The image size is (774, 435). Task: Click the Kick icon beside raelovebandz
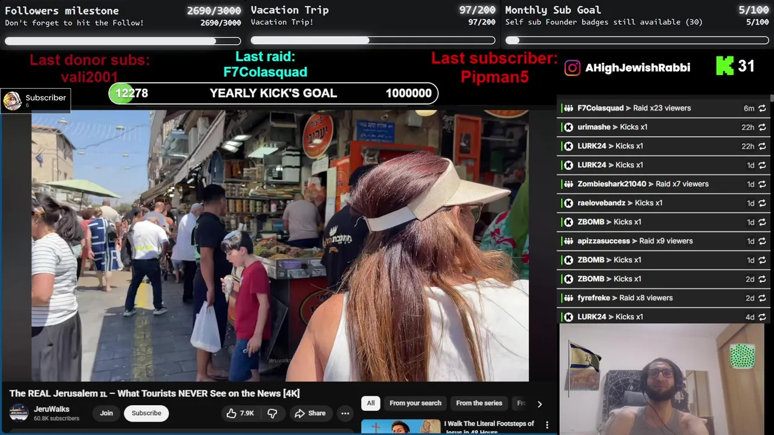pos(568,203)
